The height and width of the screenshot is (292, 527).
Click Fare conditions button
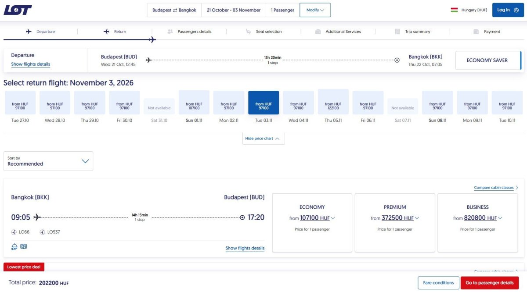pyautogui.click(x=438, y=283)
